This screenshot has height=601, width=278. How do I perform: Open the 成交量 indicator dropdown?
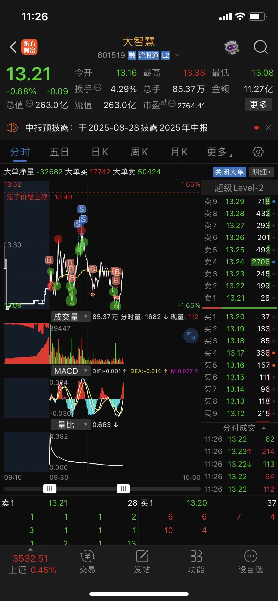pos(71,317)
